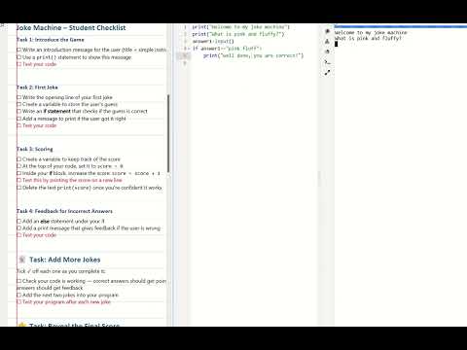Click code line 'print("well done, you are correct!")'

254,55
